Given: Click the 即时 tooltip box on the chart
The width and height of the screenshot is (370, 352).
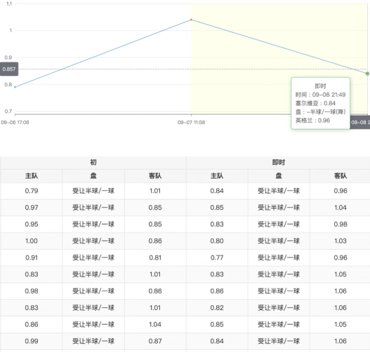Looking at the screenshot, I should pyautogui.click(x=321, y=103).
